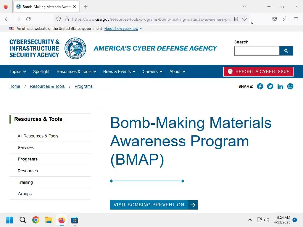Open the tracking protection shield icon
The width and height of the screenshot is (303, 227).
[59, 19]
